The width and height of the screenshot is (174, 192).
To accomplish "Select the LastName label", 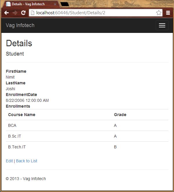I will [15, 83].
